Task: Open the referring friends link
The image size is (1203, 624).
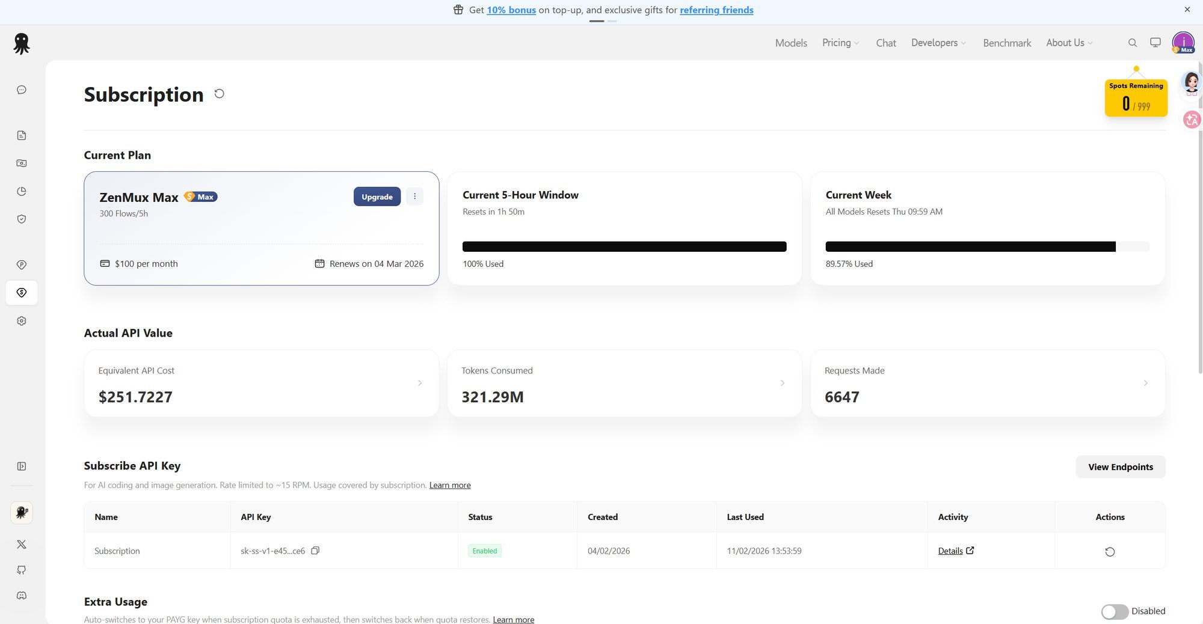Action: [x=716, y=10]
